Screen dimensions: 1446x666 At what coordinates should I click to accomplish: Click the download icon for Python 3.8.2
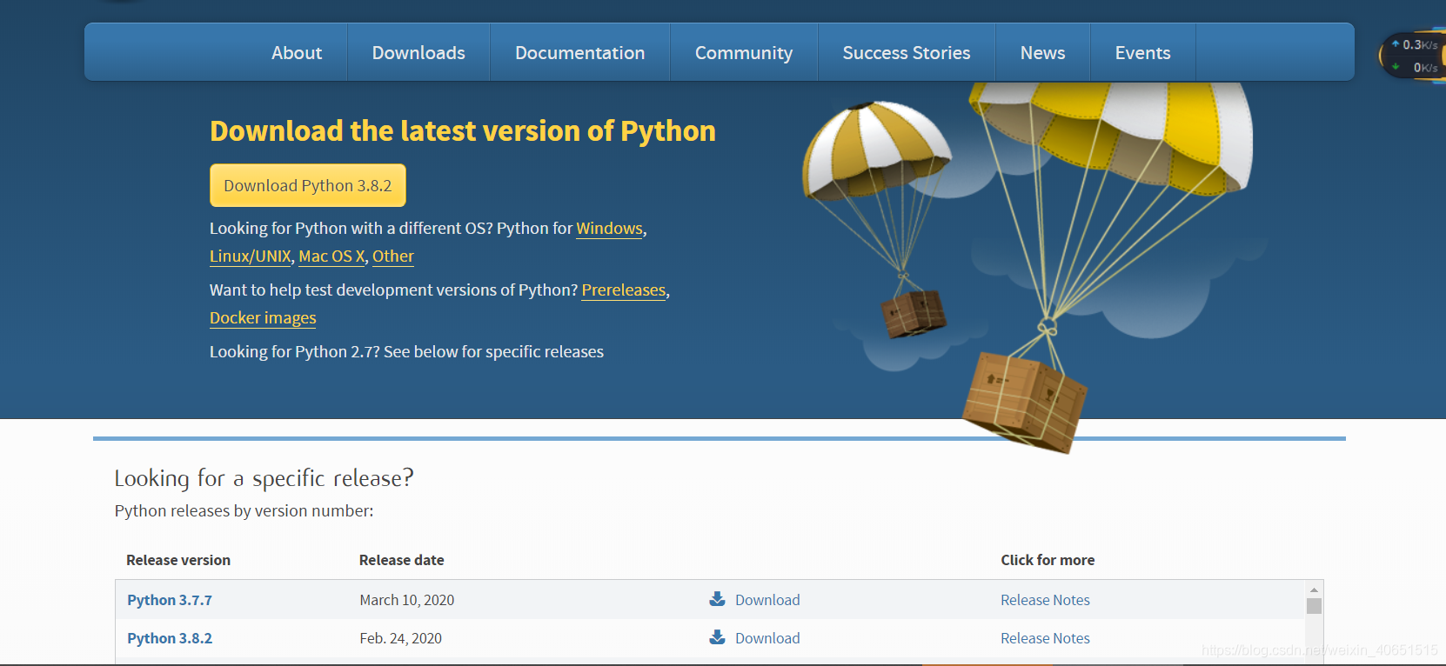coord(717,637)
